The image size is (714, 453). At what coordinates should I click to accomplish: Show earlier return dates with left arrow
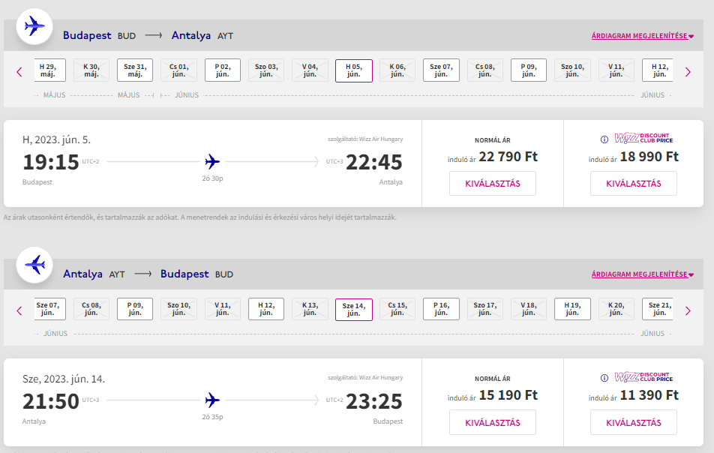19,311
